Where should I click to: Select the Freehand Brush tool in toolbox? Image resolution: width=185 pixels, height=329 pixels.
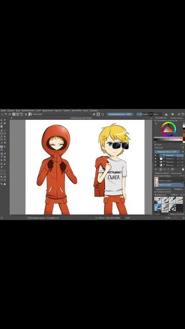[2, 130]
